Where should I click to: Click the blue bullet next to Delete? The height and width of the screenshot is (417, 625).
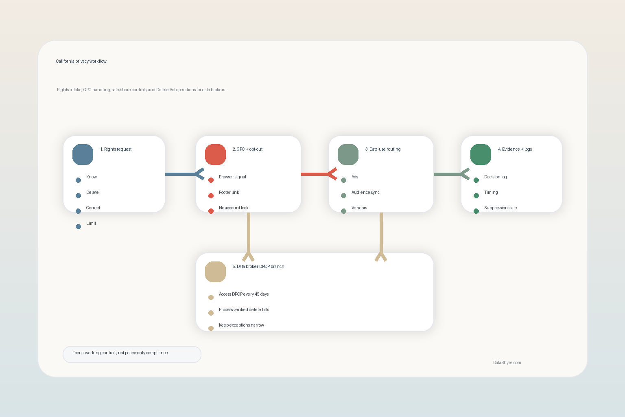(78, 195)
